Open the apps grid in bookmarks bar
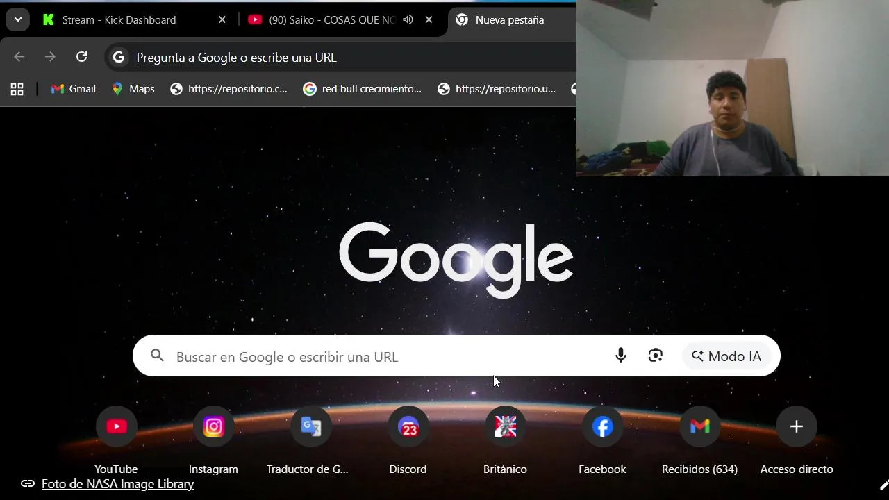The image size is (889, 500). [17, 89]
